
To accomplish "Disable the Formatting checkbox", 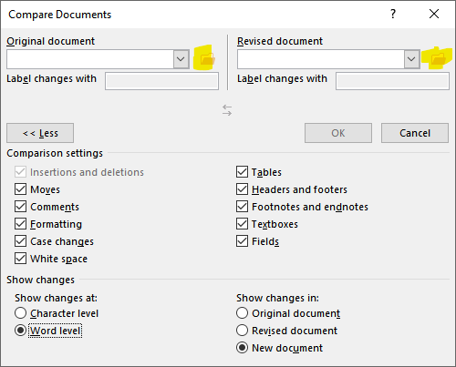I will (x=20, y=224).
